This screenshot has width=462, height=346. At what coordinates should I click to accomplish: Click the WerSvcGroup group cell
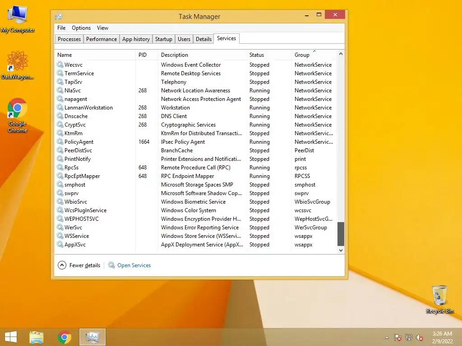tap(311, 227)
